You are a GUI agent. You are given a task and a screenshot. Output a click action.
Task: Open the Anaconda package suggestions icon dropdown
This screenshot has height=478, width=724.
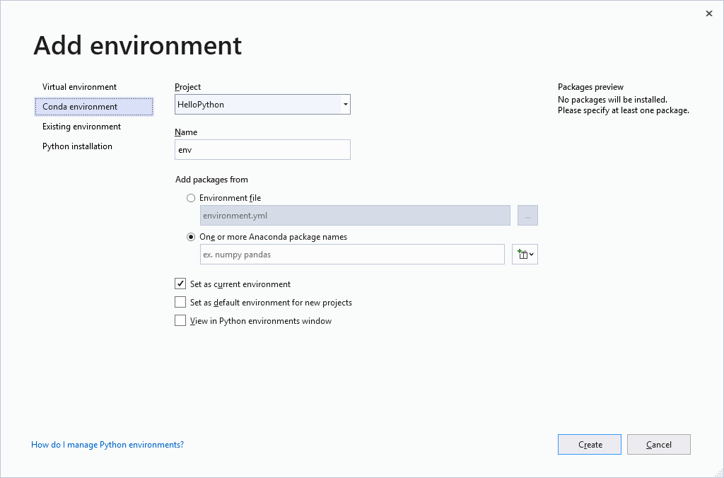click(525, 255)
